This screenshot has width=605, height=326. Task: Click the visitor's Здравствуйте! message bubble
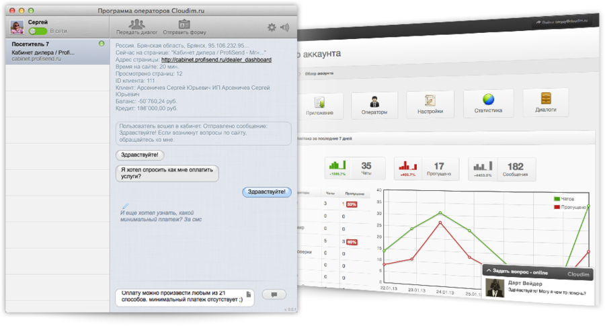click(x=140, y=155)
